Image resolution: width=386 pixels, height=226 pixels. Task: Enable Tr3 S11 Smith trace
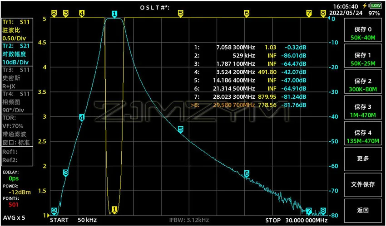pos(17,78)
